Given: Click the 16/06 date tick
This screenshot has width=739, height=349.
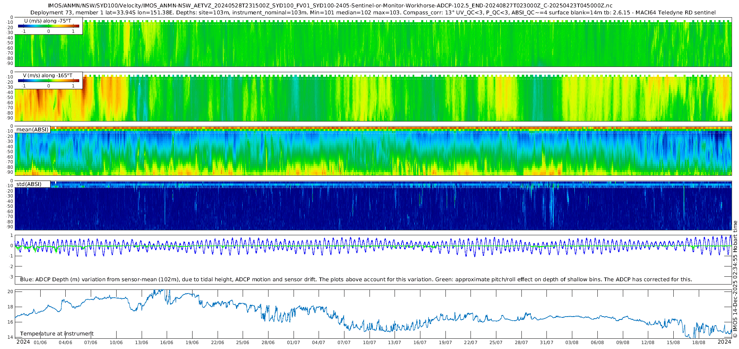Looking at the screenshot, I should 167,342.
